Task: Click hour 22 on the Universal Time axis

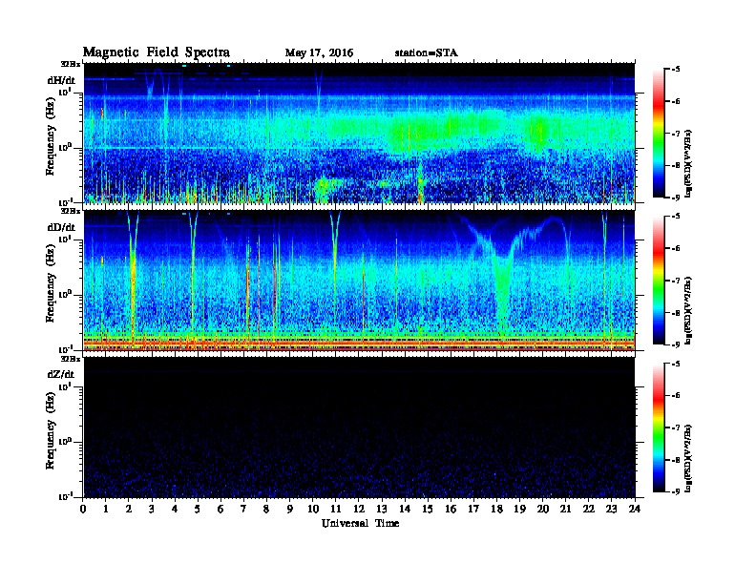Action: tap(589, 510)
